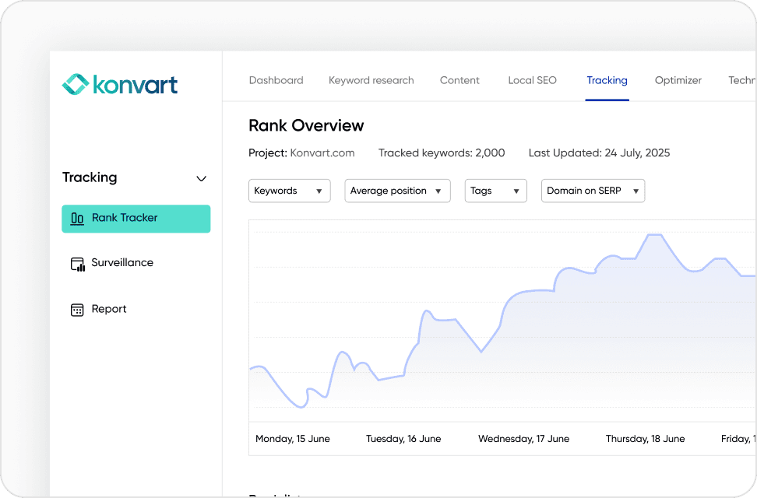Click the Surveillance sidebar icon

pyautogui.click(x=77, y=264)
